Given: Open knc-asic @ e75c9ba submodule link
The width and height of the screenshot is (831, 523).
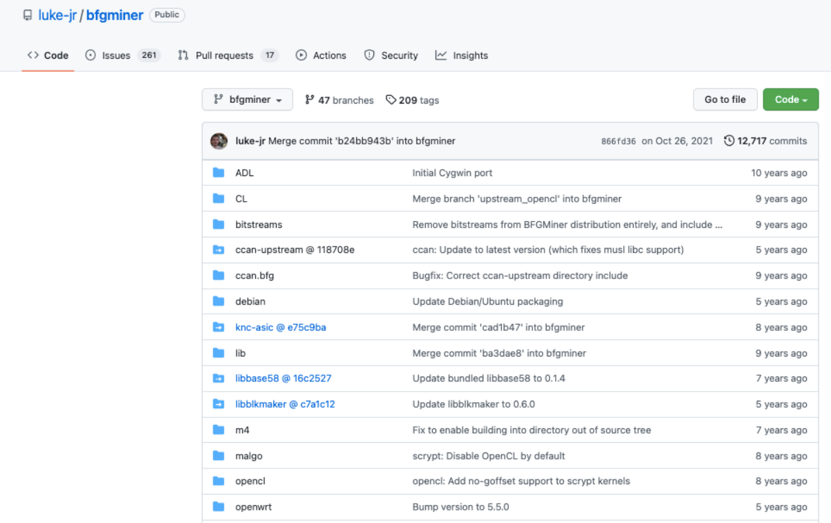Looking at the screenshot, I should [x=280, y=327].
